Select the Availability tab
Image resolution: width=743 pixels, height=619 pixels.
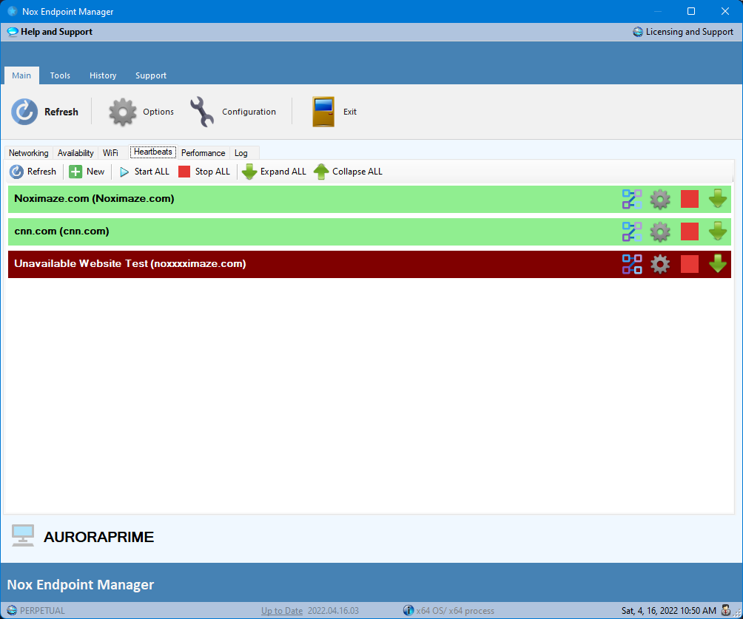tap(75, 153)
